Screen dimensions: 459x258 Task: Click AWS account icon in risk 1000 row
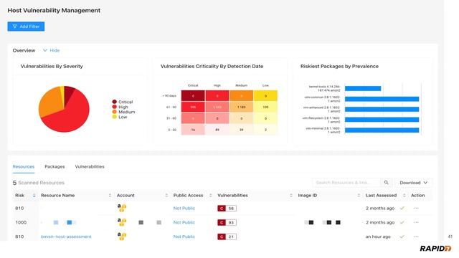[122, 222]
